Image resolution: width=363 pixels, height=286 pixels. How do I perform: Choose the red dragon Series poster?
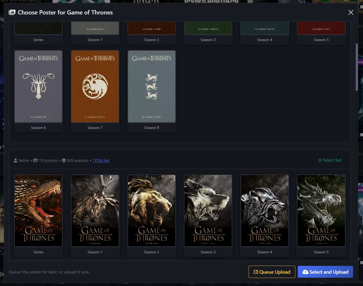[x=38, y=211]
